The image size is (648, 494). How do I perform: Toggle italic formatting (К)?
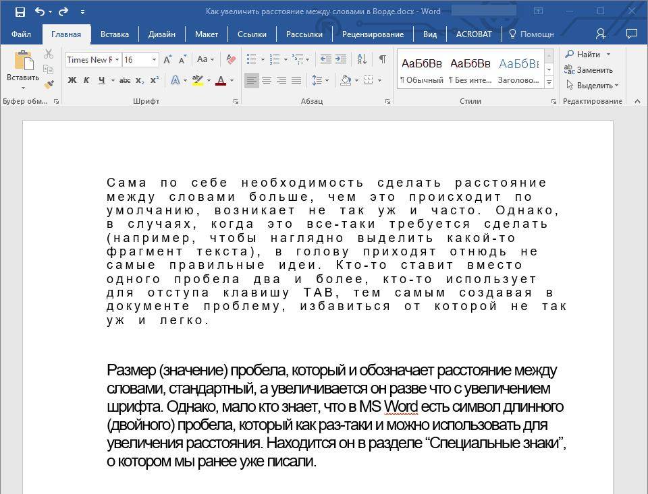coord(86,80)
